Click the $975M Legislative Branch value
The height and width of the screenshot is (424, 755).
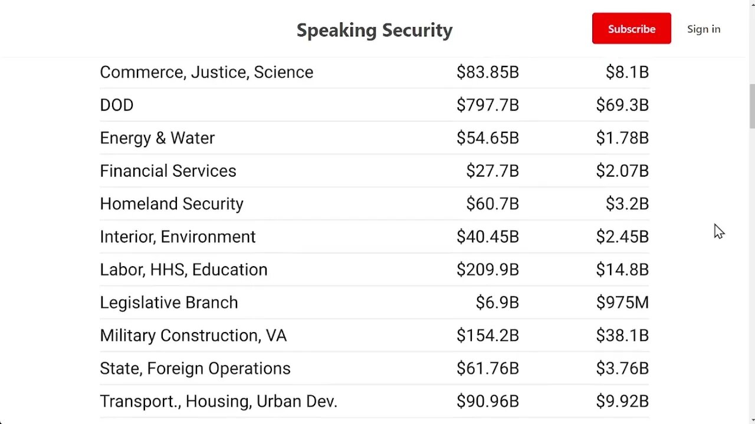coord(622,303)
